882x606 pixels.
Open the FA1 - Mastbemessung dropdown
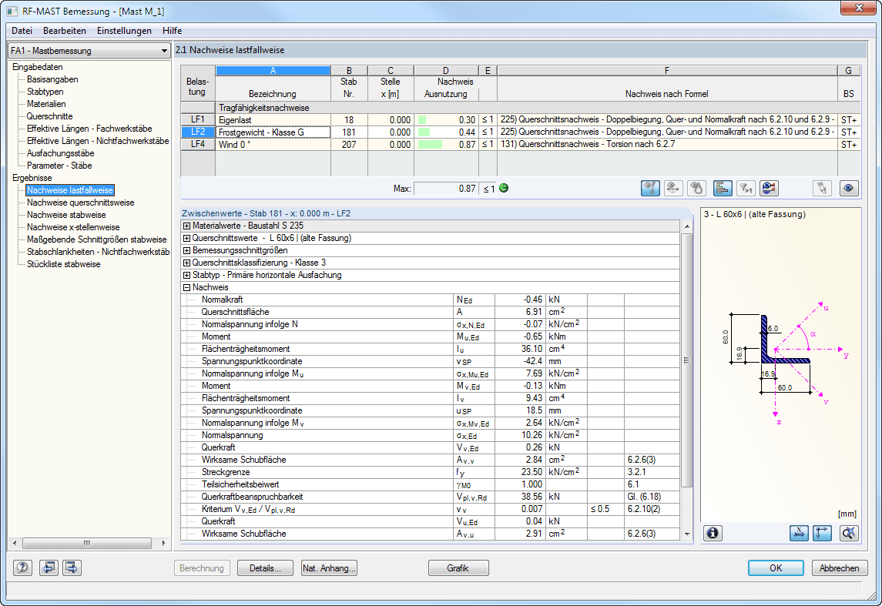89,51
